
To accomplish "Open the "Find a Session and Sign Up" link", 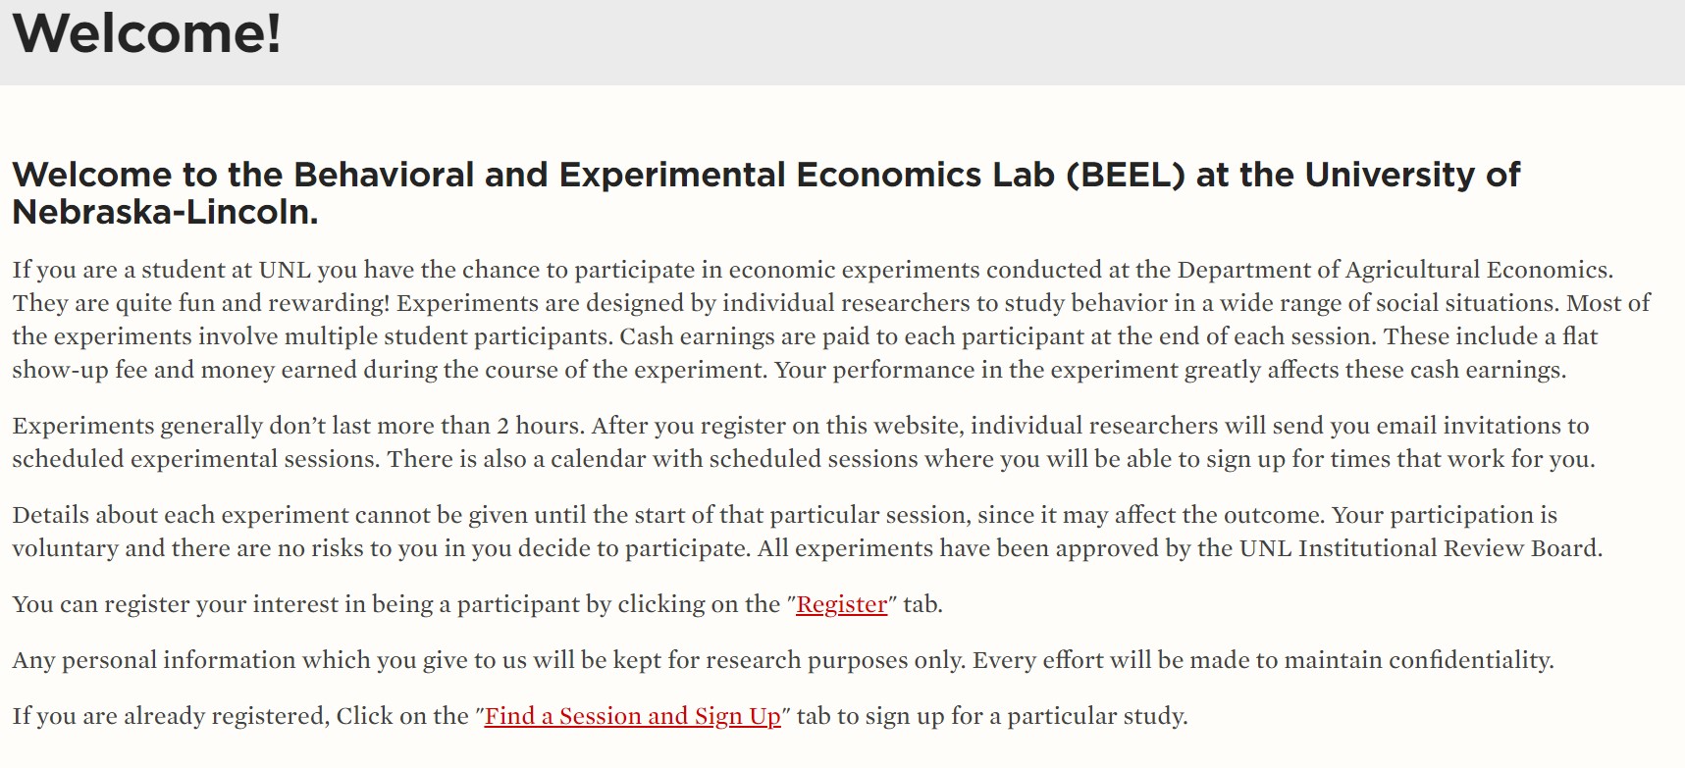I will pyautogui.click(x=632, y=716).
